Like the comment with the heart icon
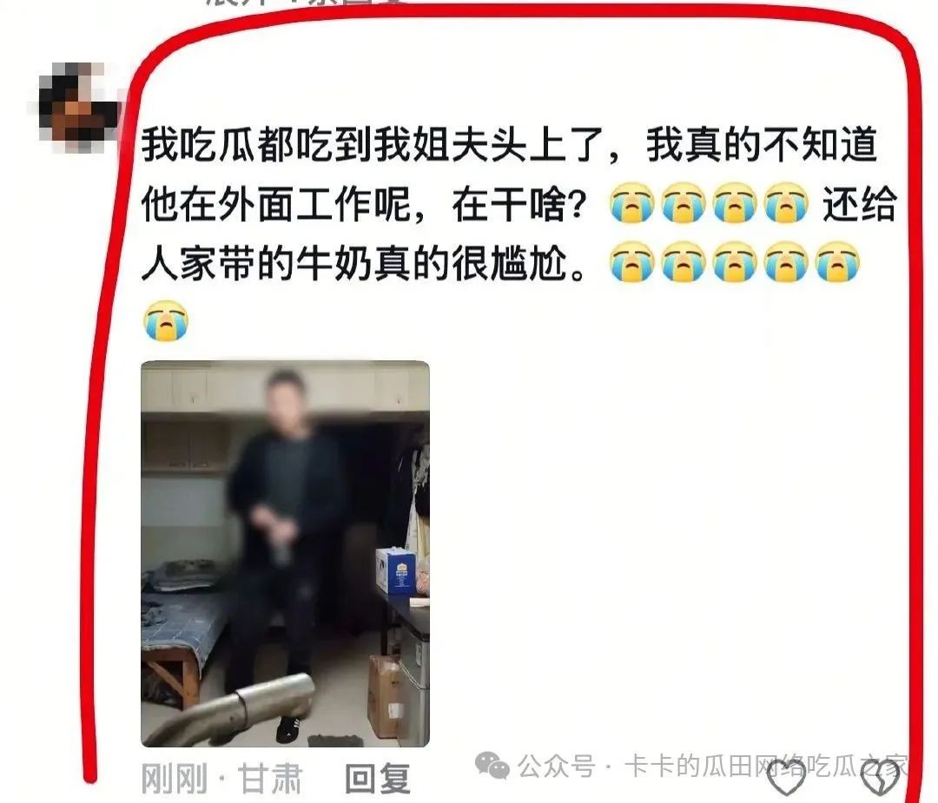The height and width of the screenshot is (803, 938). point(786,780)
